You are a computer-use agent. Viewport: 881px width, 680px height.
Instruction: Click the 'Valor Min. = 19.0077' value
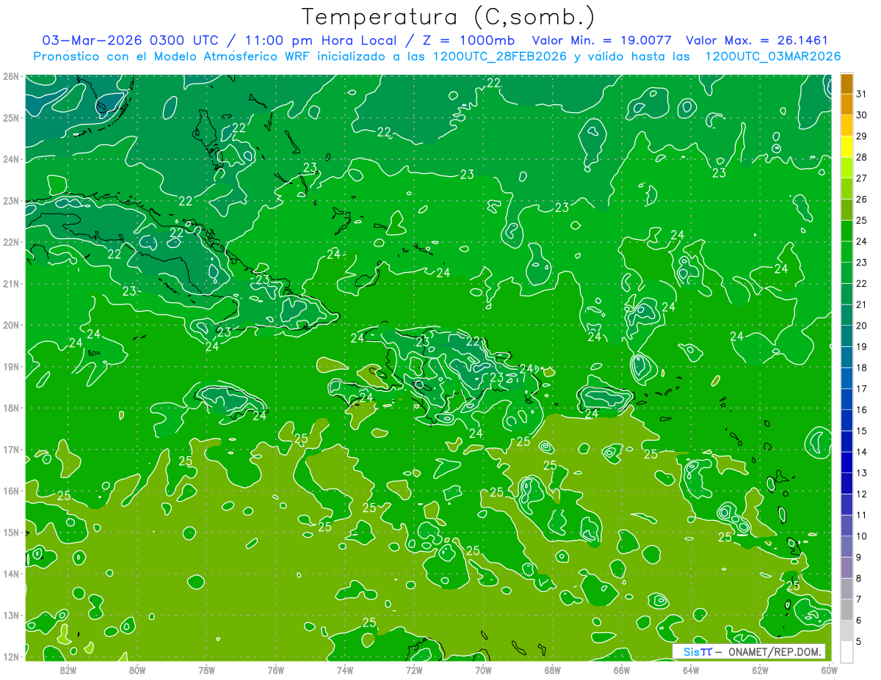click(601, 40)
